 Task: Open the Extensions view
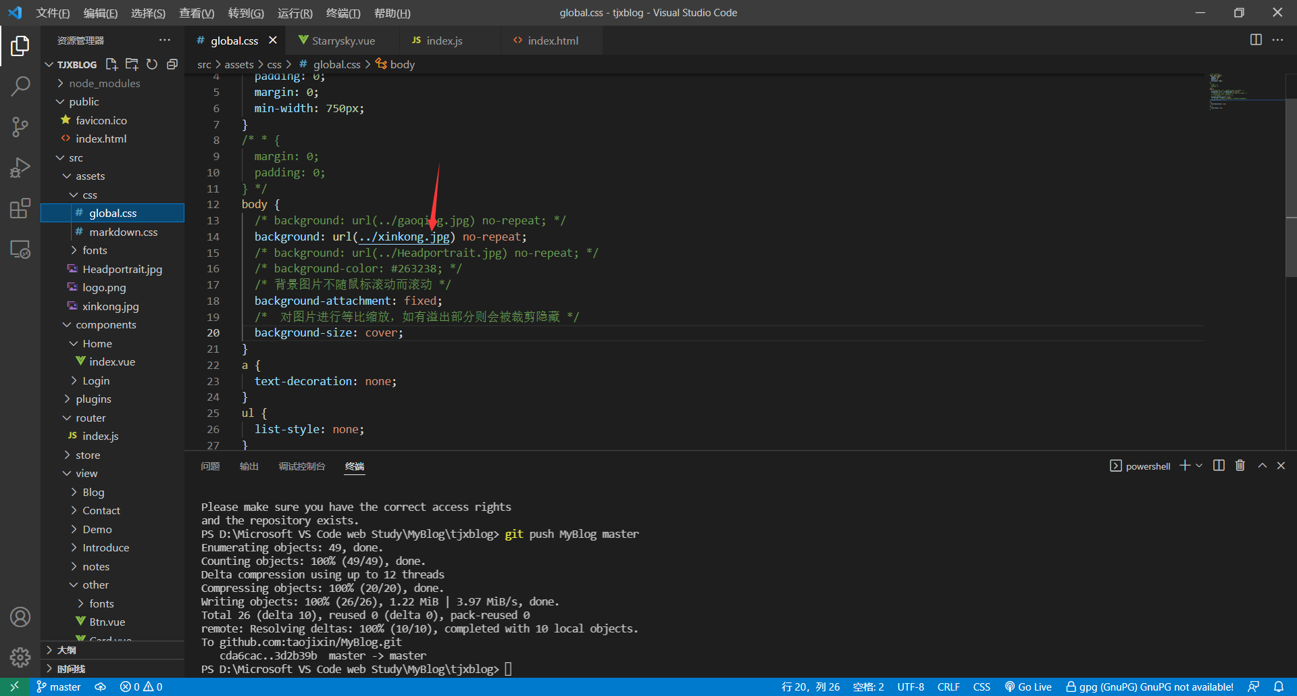[x=20, y=208]
